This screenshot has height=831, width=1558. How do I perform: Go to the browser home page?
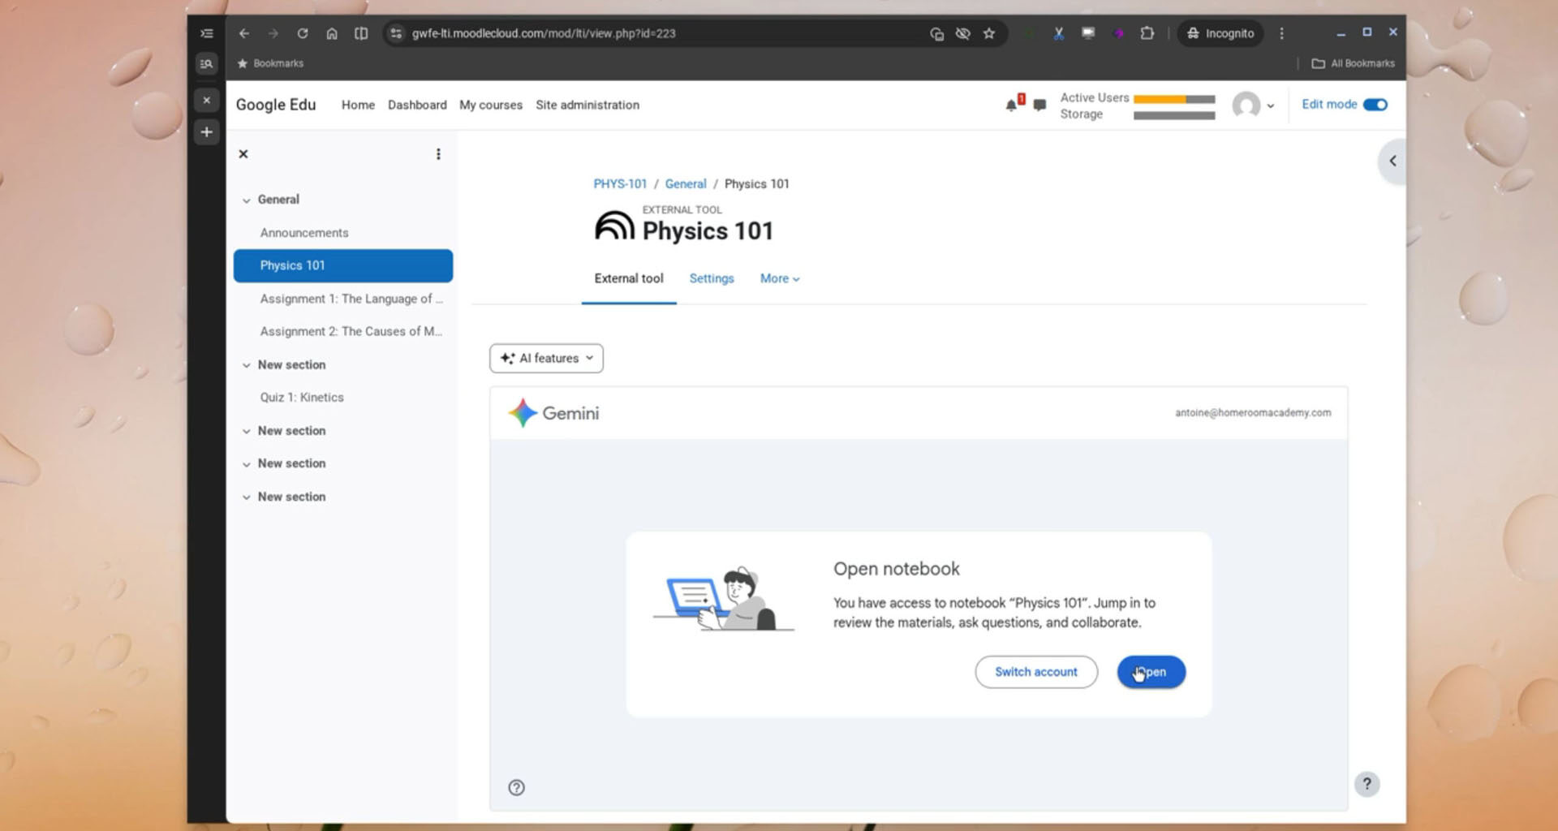coord(332,33)
